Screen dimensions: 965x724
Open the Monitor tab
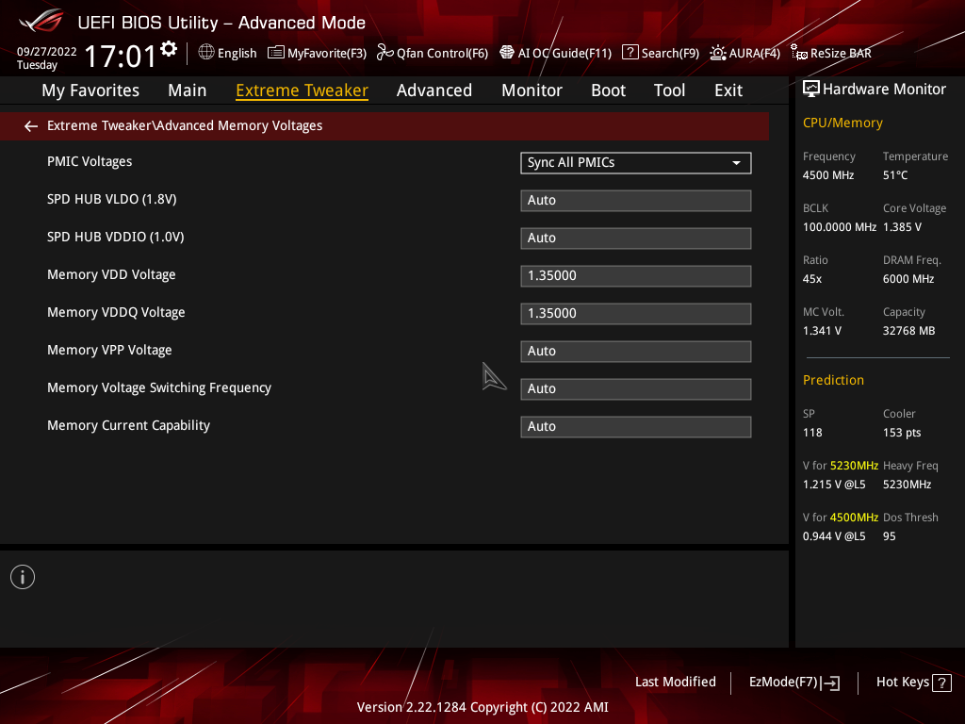[532, 90]
